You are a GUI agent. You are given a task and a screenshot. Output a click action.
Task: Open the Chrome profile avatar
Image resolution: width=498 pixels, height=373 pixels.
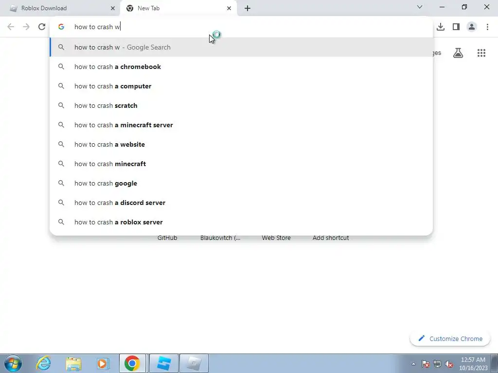[x=472, y=27]
